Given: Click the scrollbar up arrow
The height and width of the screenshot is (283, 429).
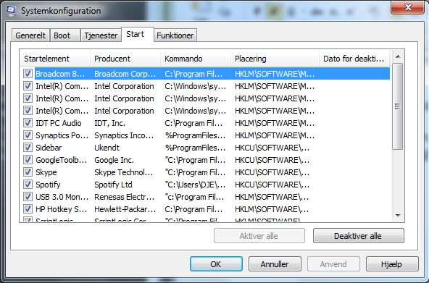Looking at the screenshot, I should tap(398, 56).
